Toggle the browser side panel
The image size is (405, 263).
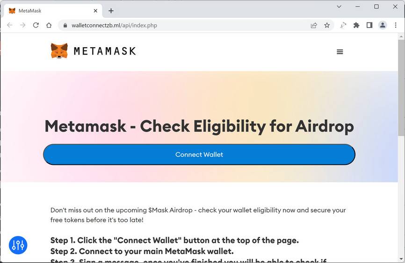[x=369, y=25]
